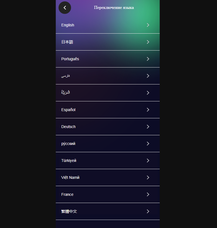Choose the Arabic language entry
This screenshot has width=217, height=228.
tap(66, 93)
